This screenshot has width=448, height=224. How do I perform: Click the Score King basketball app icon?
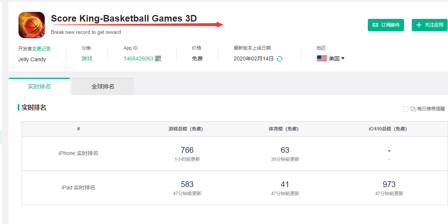point(32,25)
